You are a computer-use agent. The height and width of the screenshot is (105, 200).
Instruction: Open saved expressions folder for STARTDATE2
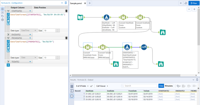pyautogui.click(x=8, y=21)
